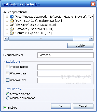Screen dimensions: 97x112
Task: Select the preview drawing radio option
Action: 8,94
